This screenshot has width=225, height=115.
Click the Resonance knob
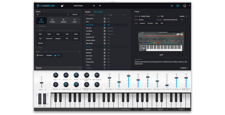point(66,75)
